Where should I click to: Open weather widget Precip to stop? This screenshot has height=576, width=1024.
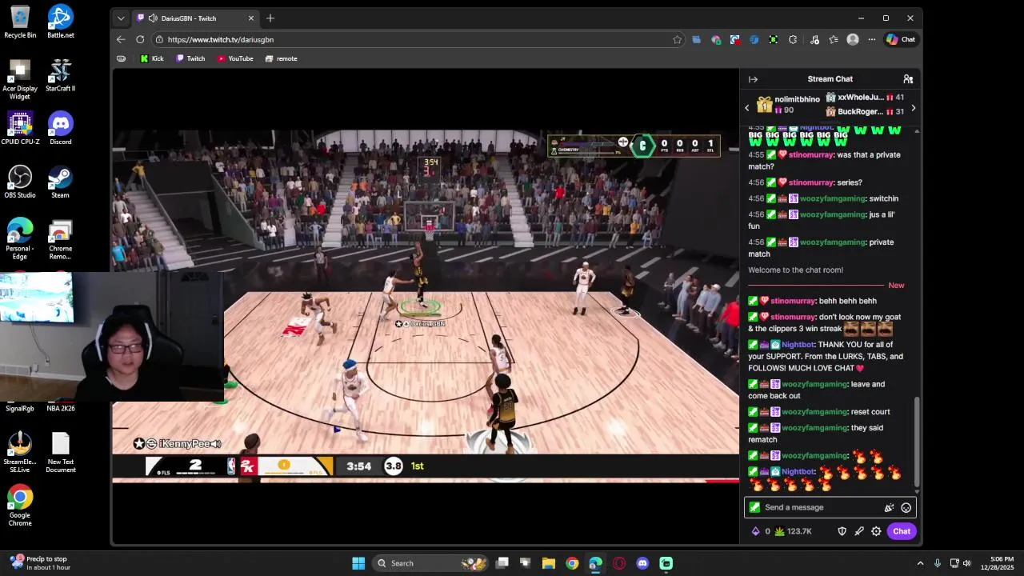point(40,563)
